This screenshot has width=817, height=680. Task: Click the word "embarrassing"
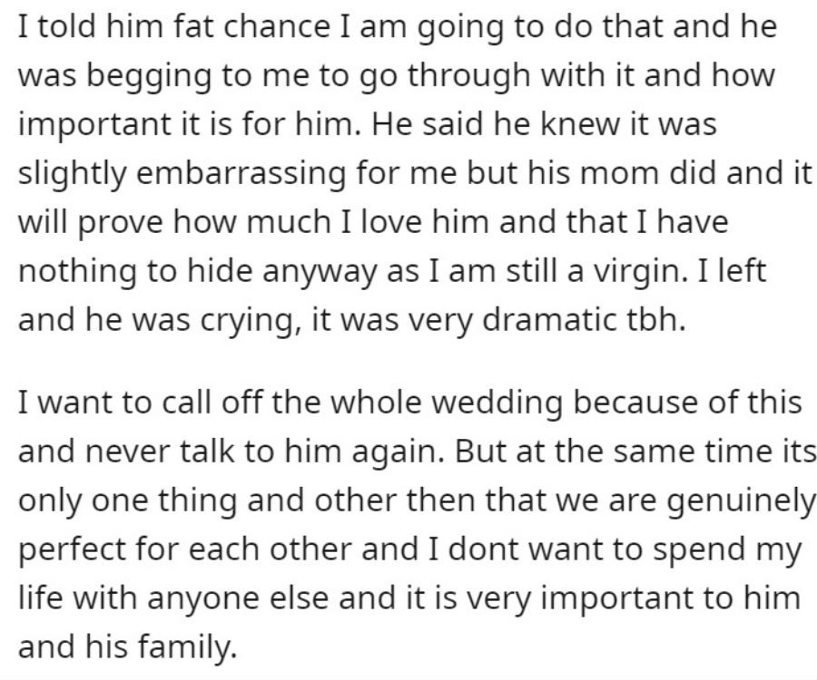pos(241,173)
